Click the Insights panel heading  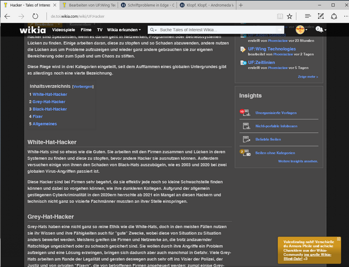click(x=251, y=96)
